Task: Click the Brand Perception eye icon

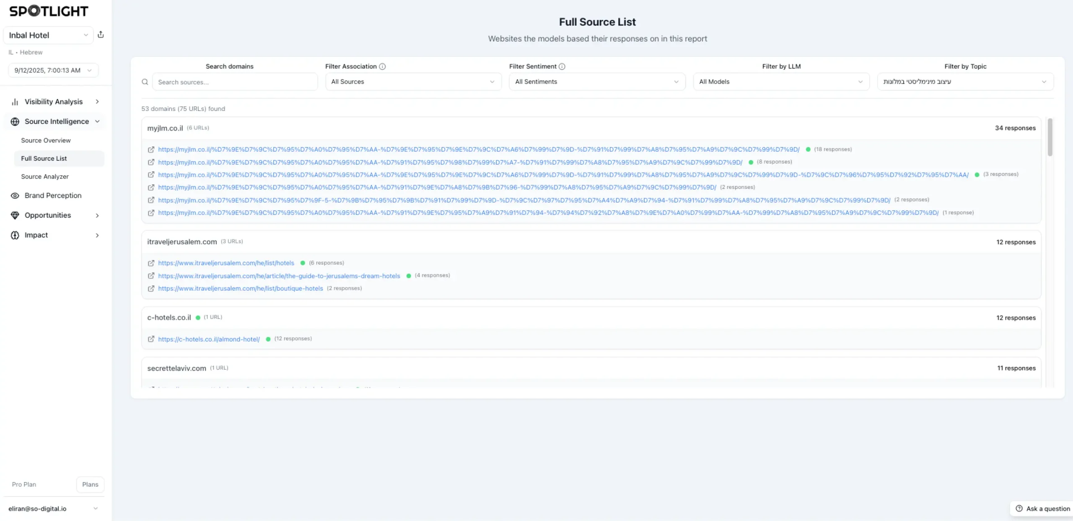Action: (x=15, y=196)
